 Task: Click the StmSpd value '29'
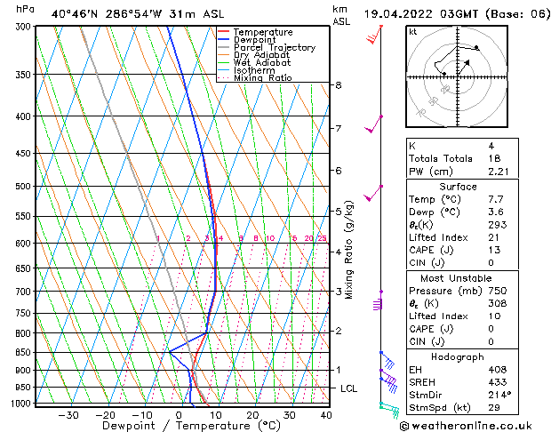(x=494, y=407)
